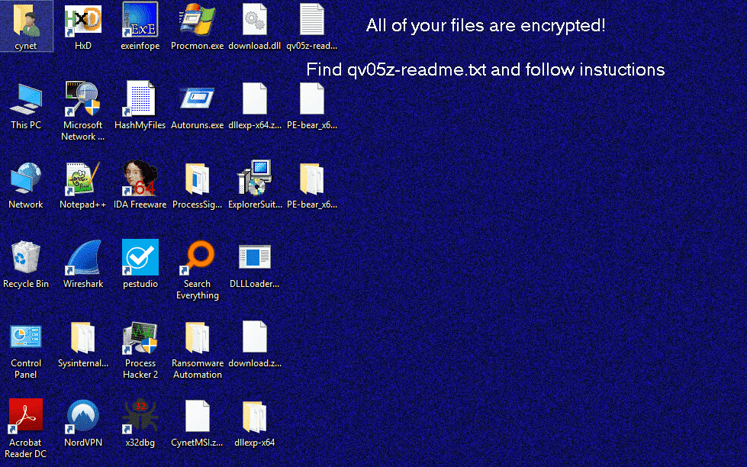
Task: Open the NordVPN shortcut
Action: [x=83, y=416]
